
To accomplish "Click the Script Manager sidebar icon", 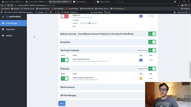I will pyautogui.click(x=3, y=23).
